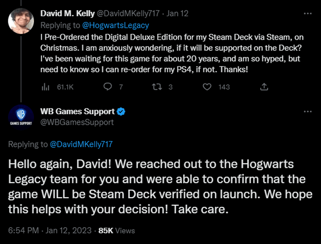
Task: Like the tweet with 143 hearts
Action: 207,87
